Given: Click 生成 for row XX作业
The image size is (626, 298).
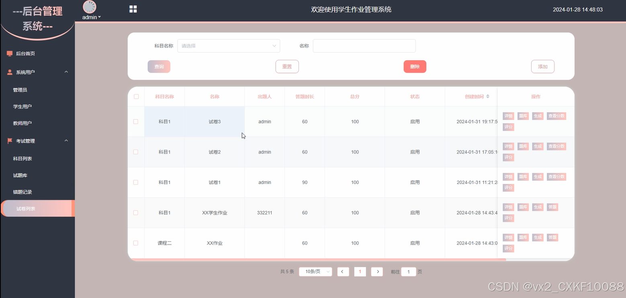Looking at the screenshot, I should tap(538, 237).
